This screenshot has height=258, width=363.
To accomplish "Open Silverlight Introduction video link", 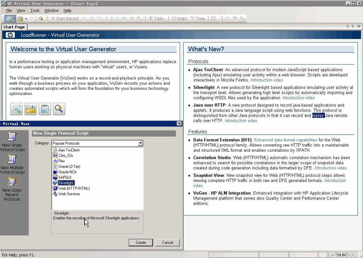I will 299,98.
